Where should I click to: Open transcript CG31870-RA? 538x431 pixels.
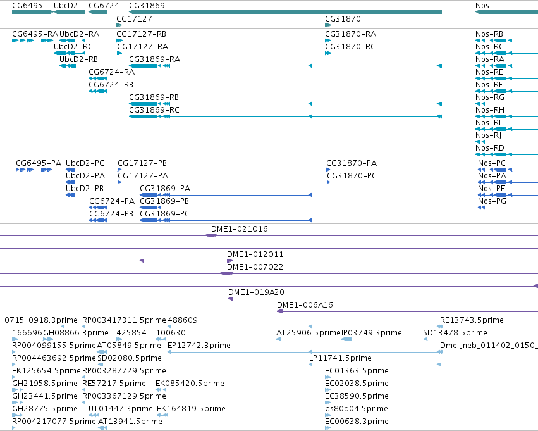pos(351,34)
